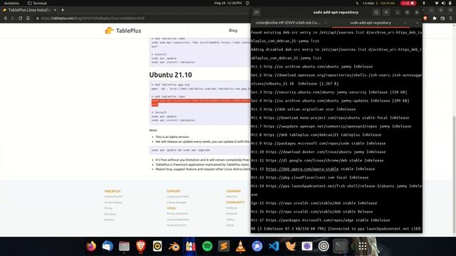Click the Brave browser dock icon

(141, 246)
